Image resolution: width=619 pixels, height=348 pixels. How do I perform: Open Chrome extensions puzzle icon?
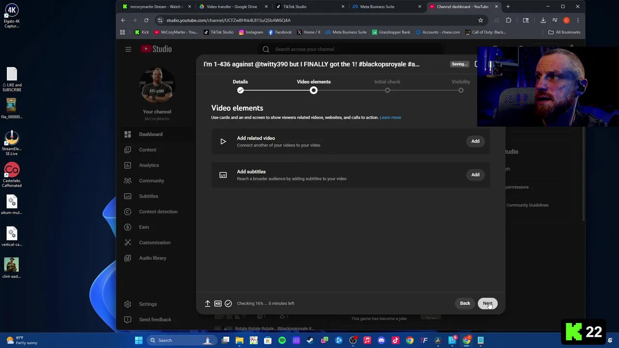(508, 20)
